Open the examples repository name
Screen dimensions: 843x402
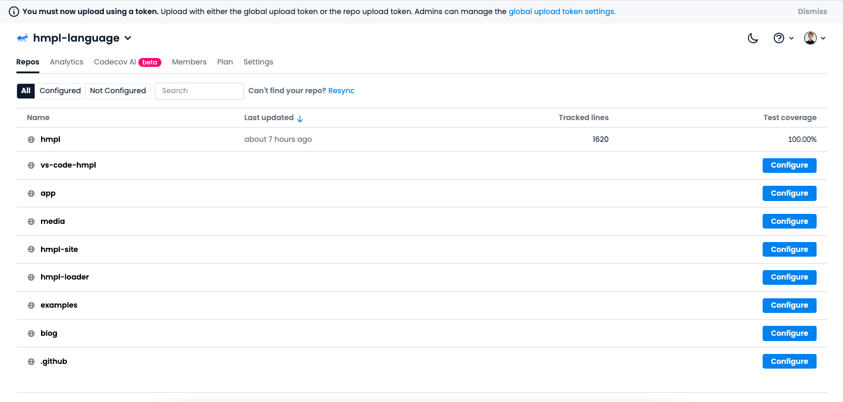click(x=59, y=305)
